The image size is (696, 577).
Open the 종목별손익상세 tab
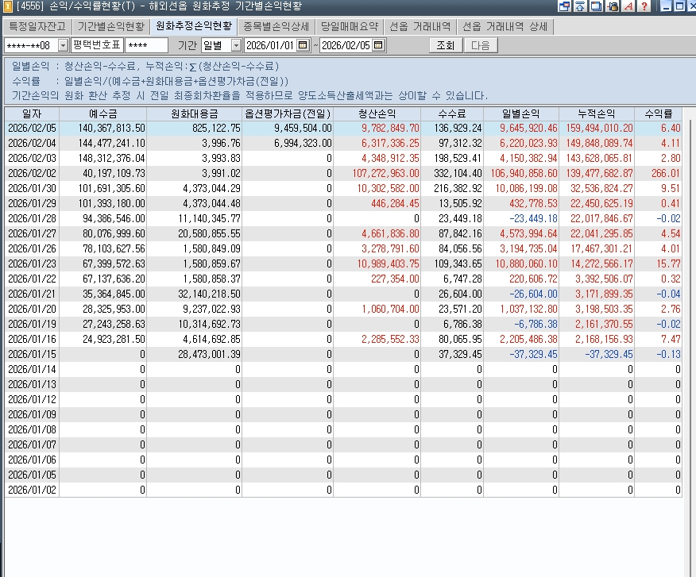(276, 27)
